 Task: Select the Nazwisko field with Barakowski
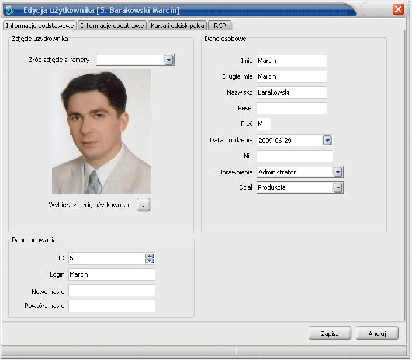(292, 92)
